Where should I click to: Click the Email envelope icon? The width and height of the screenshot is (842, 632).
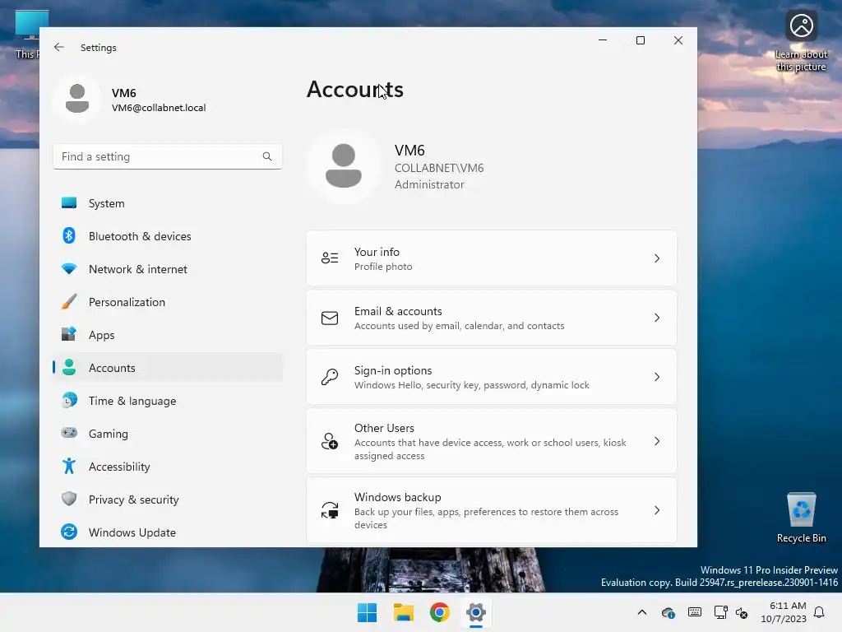[x=330, y=318]
